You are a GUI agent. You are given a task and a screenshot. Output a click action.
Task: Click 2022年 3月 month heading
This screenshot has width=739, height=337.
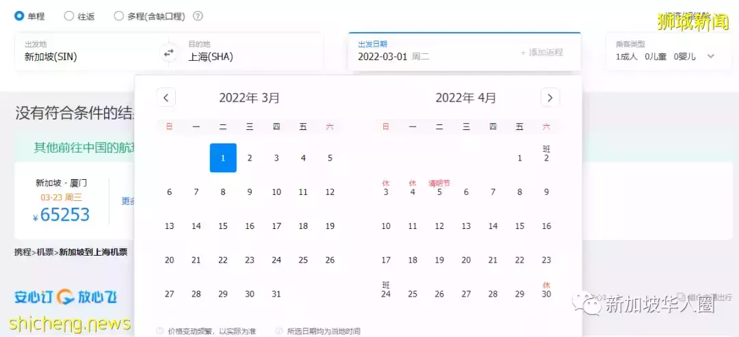[x=249, y=98]
